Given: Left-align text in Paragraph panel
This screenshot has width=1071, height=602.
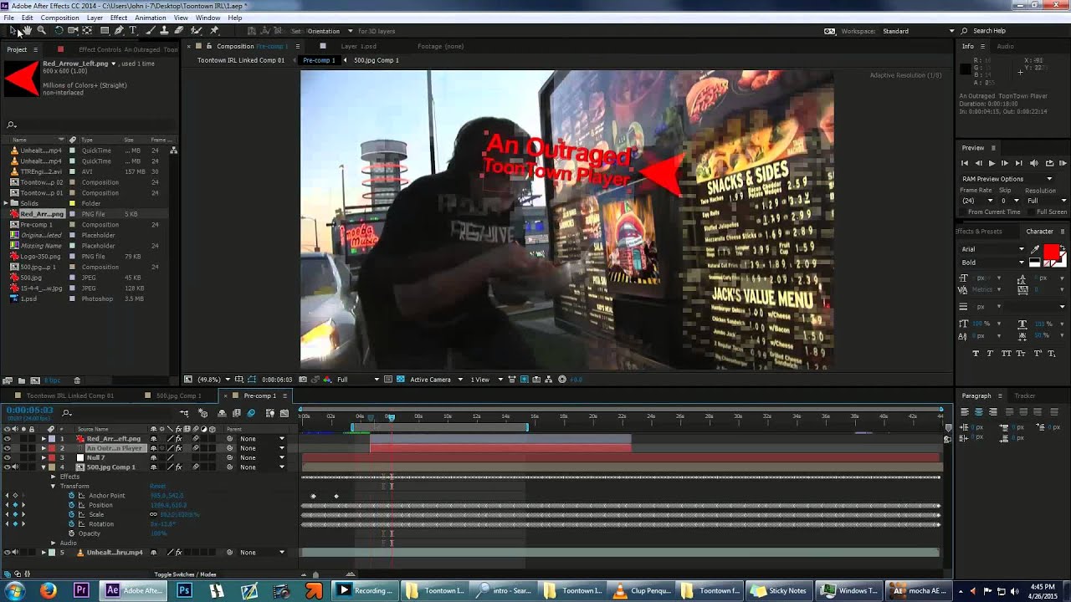Looking at the screenshot, I should pos(965,411).
